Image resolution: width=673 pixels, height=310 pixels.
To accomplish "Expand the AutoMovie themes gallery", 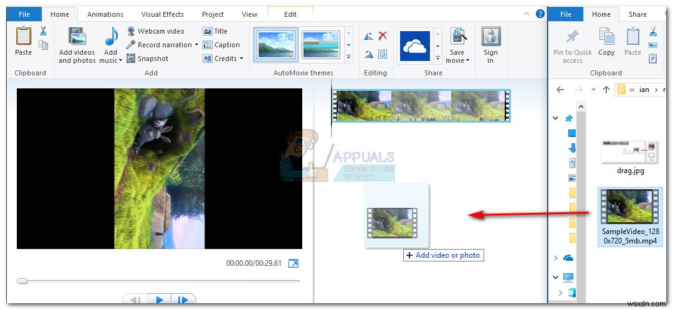I will tap(348, 57).
